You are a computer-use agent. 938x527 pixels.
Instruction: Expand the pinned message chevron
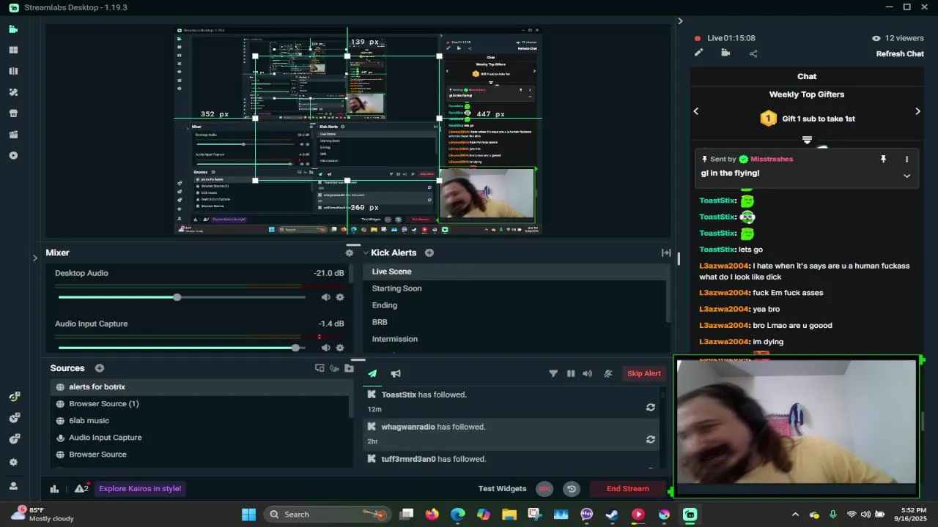906,176
